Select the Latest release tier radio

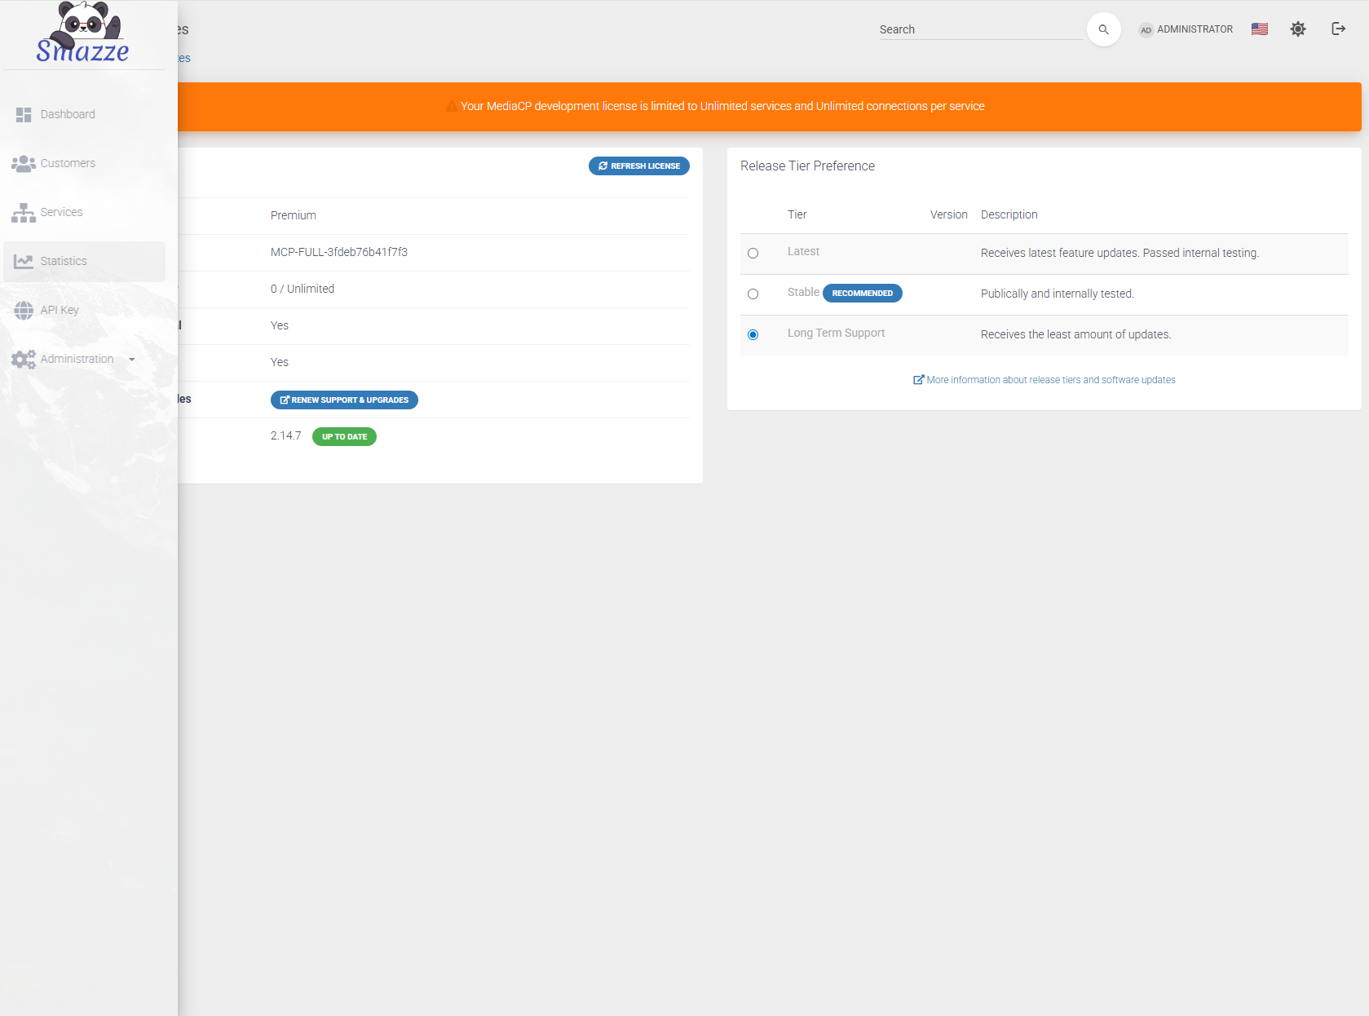tap(753, 254)
